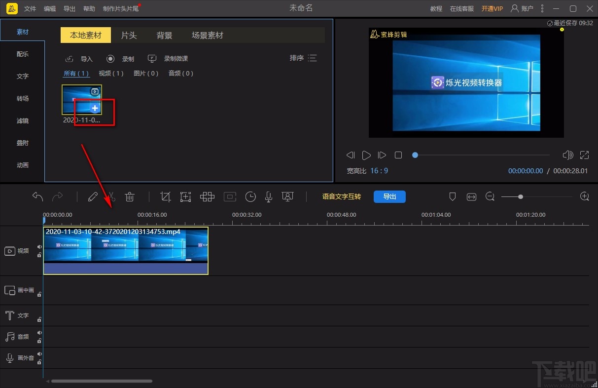This screenshot has width=598, height=388.
Task: Mute the 画外音 track speaker
Action: tap(39, 354)
